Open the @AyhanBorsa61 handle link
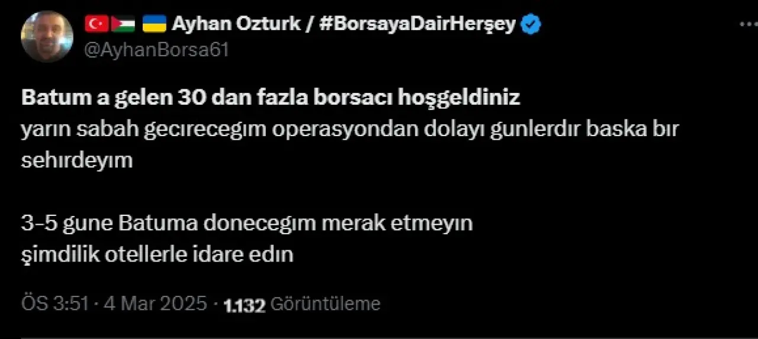 tap(156, 50)
